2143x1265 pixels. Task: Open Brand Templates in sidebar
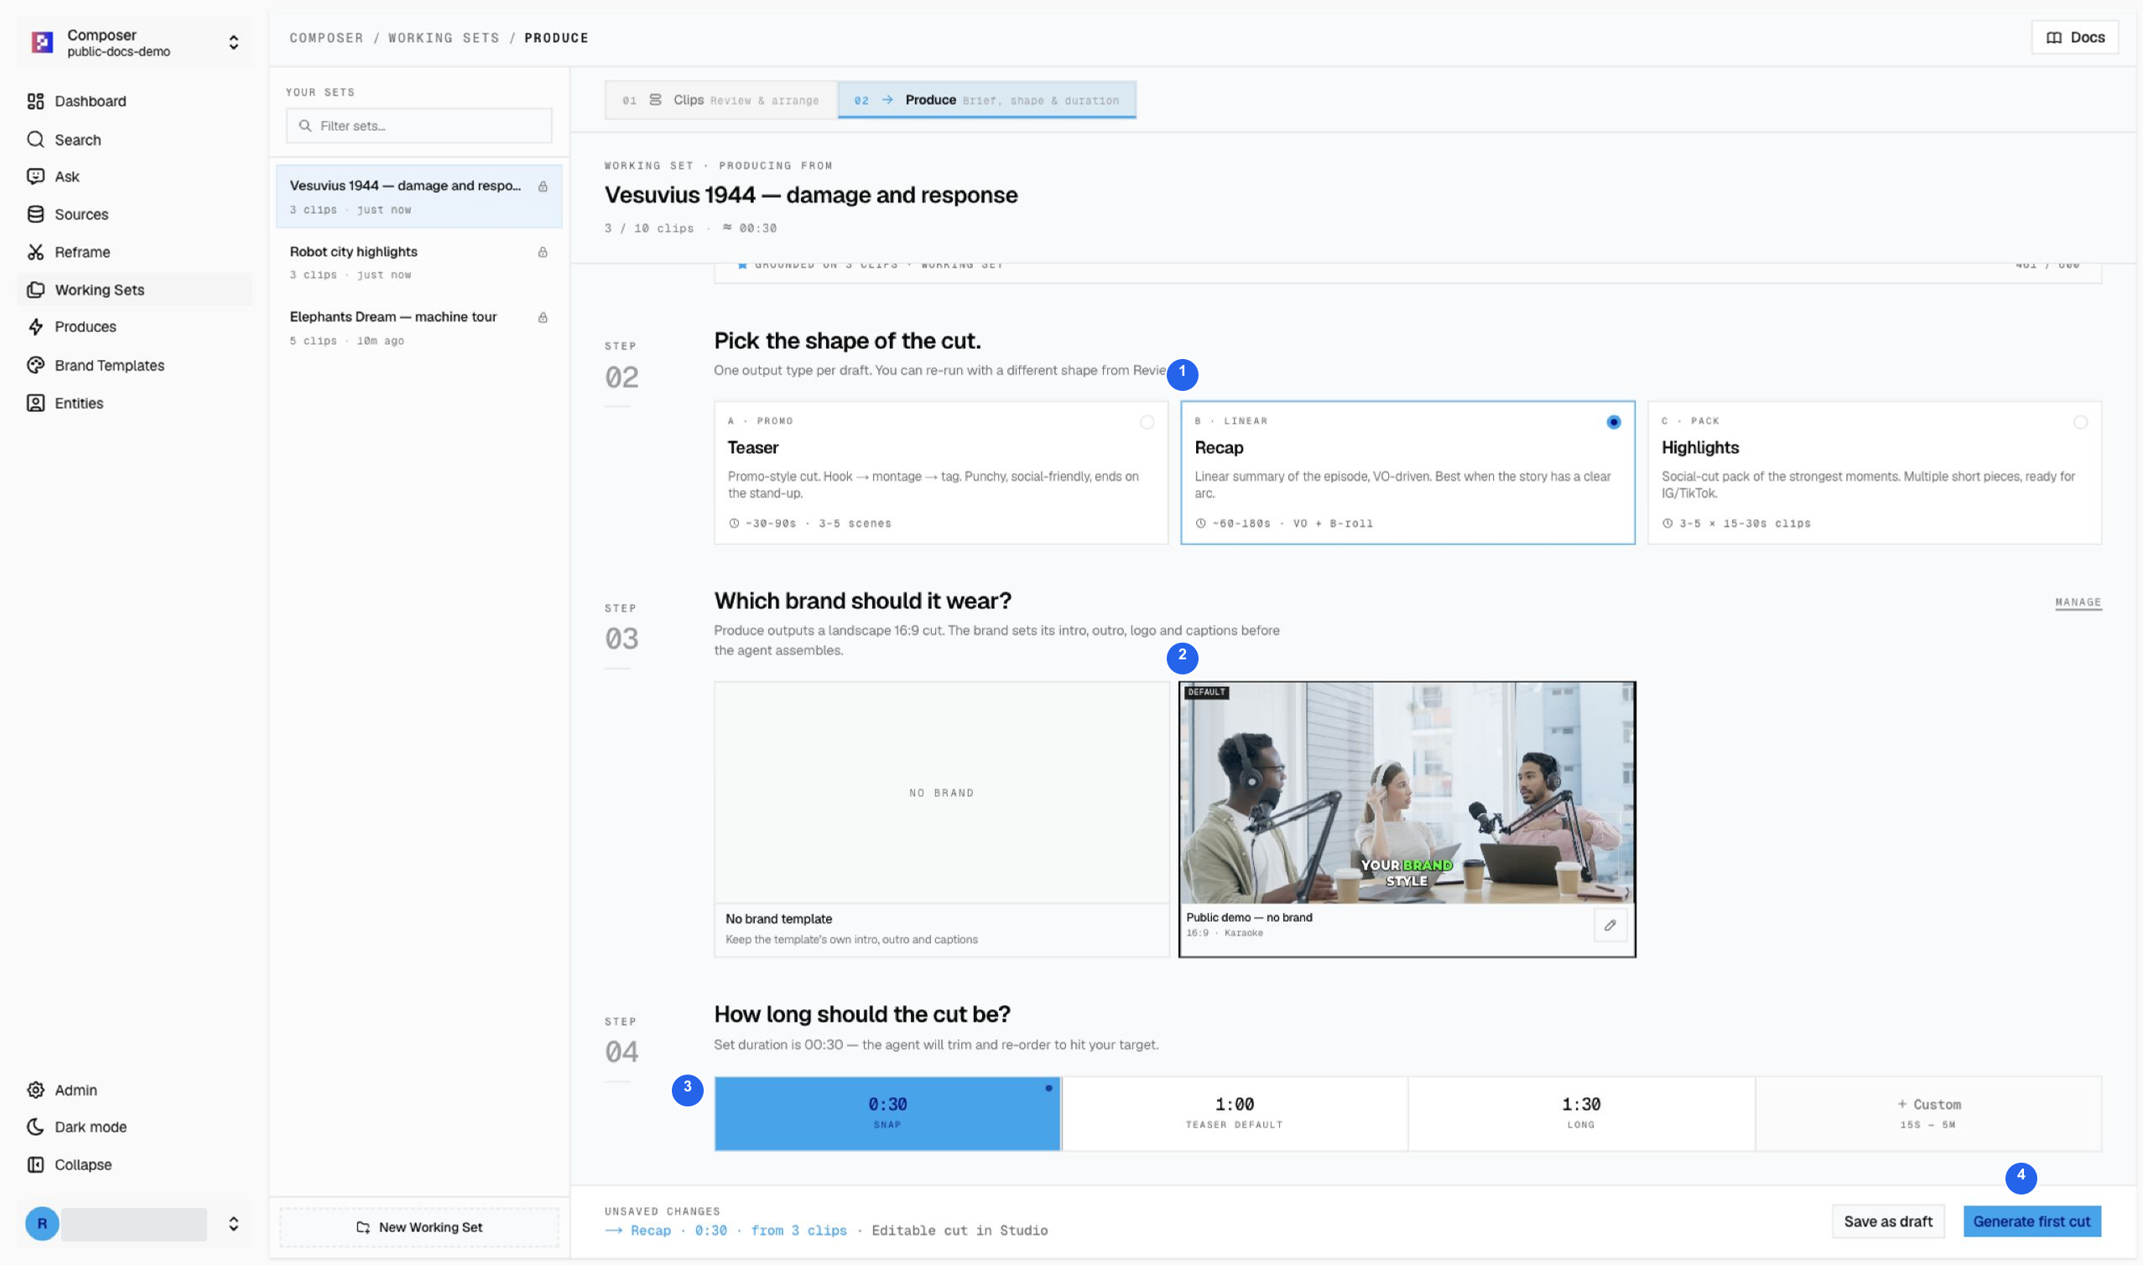(135, 365)
